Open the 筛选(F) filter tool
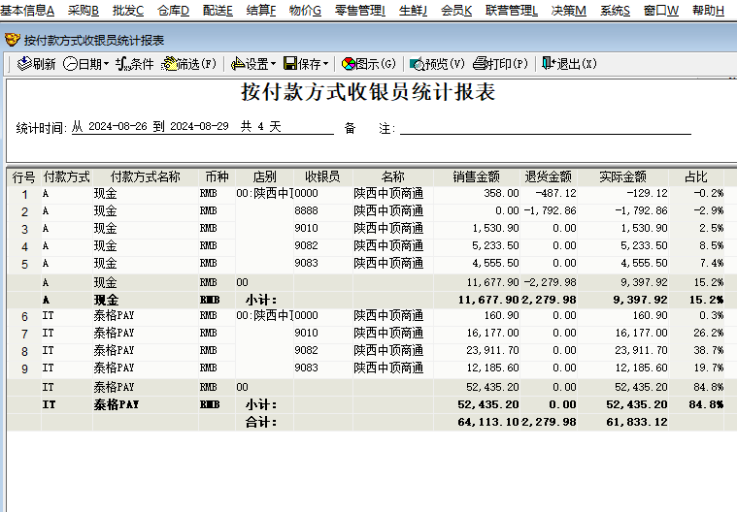Viewport: 737px width, 512px height. point(169,64)
